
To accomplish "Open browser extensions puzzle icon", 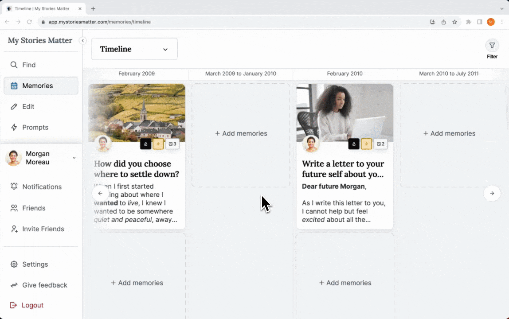I will click(x=468, y=22).
